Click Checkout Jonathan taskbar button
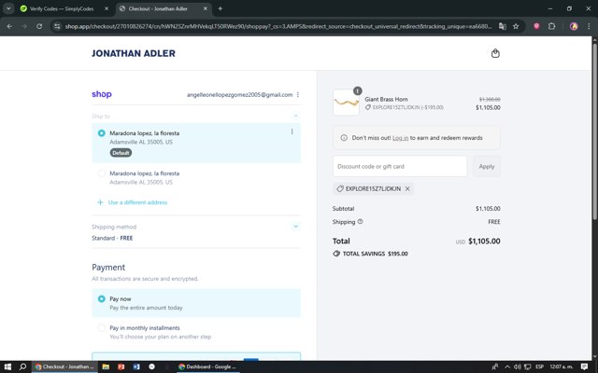598x373 pixels. click(64, 366)
